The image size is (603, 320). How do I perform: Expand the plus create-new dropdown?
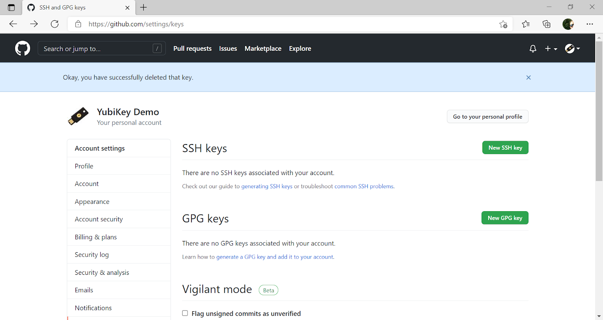(x=551, y=49)
